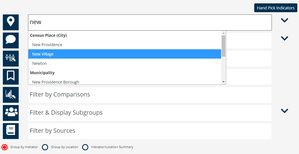Click the speech bubble topics icon

coord(11,40)
